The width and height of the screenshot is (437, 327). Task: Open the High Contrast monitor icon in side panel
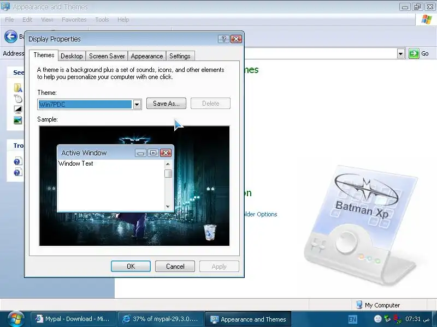point(18,110)
